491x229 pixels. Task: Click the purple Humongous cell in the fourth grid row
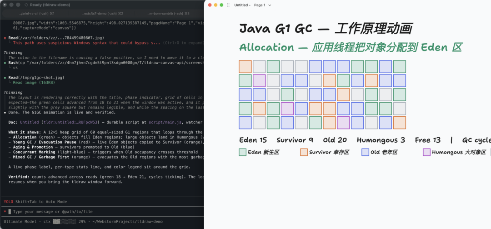click(x=287, y=109)
